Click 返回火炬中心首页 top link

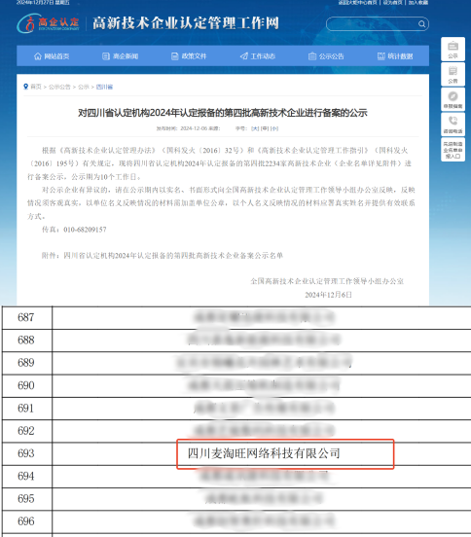(x=357, y=2)
